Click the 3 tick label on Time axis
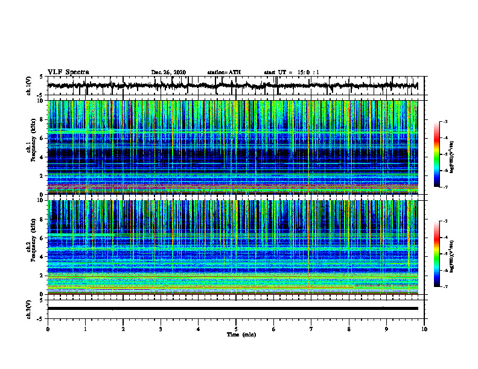This screenshot has height=369, width=478. [x=161, y=329]
